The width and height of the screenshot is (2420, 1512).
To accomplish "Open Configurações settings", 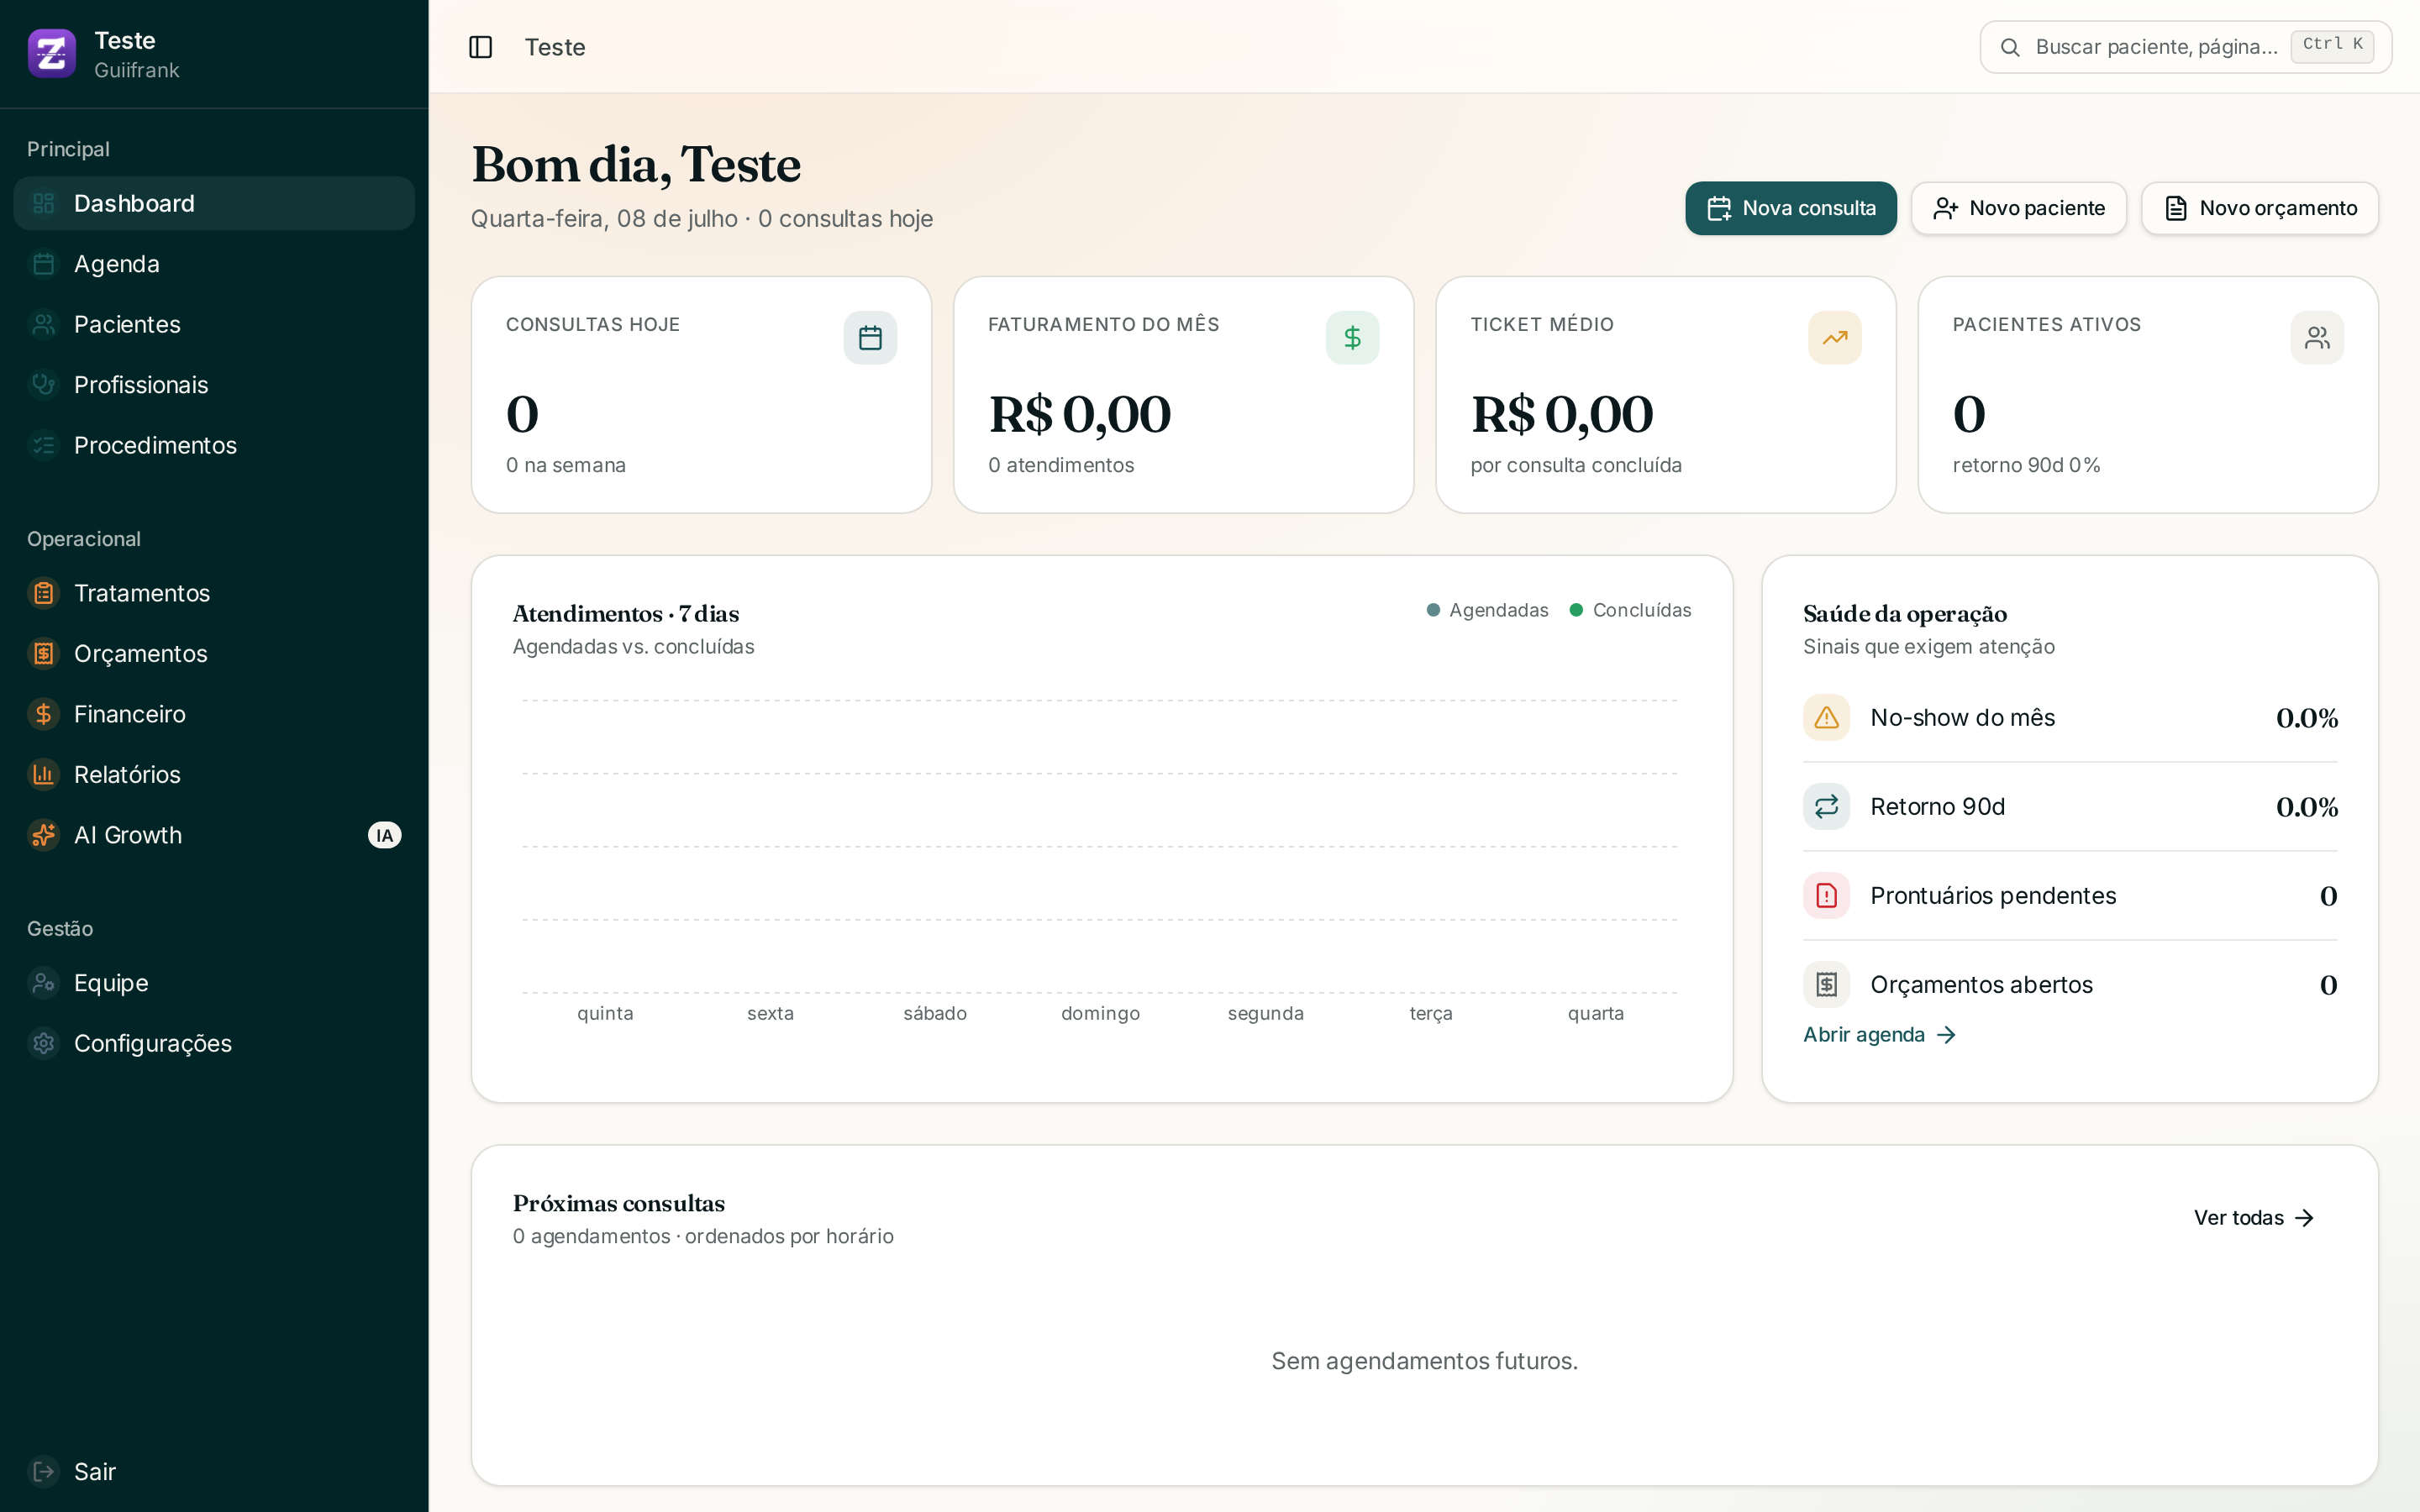I will (214, 1044).
